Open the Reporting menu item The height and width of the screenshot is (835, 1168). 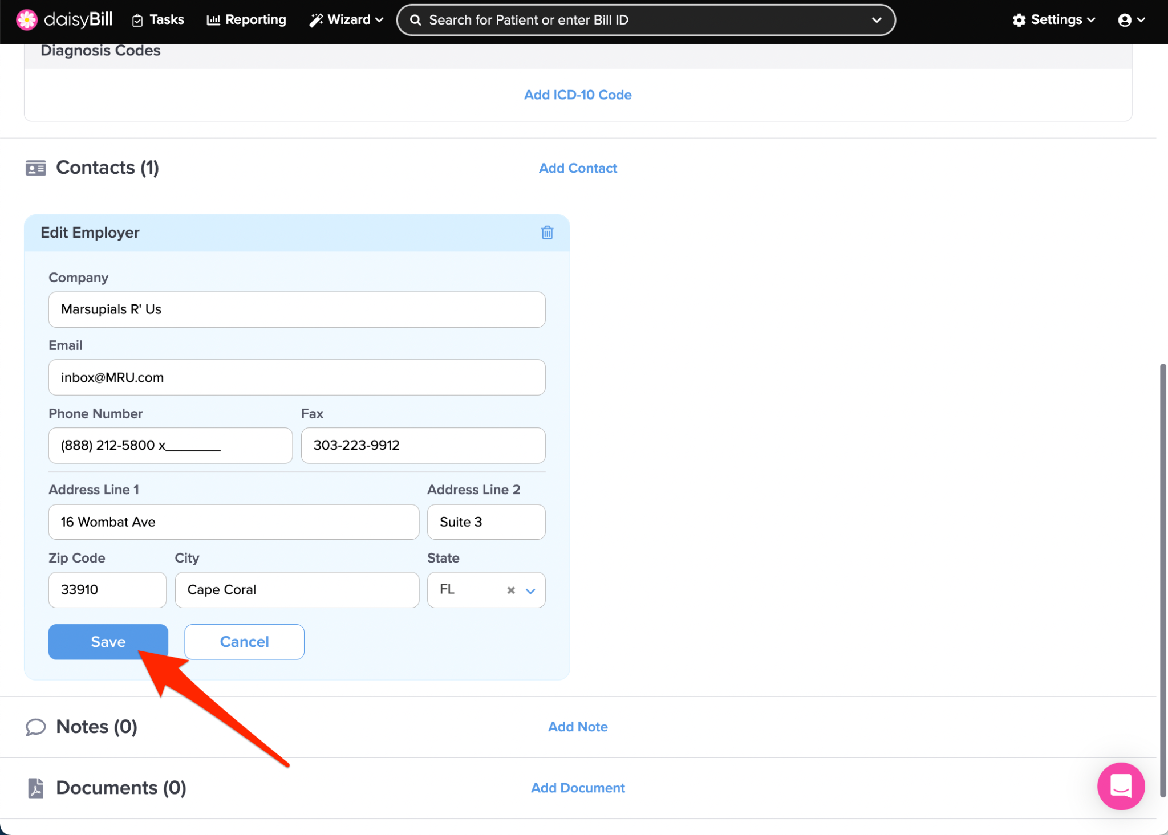246,20
